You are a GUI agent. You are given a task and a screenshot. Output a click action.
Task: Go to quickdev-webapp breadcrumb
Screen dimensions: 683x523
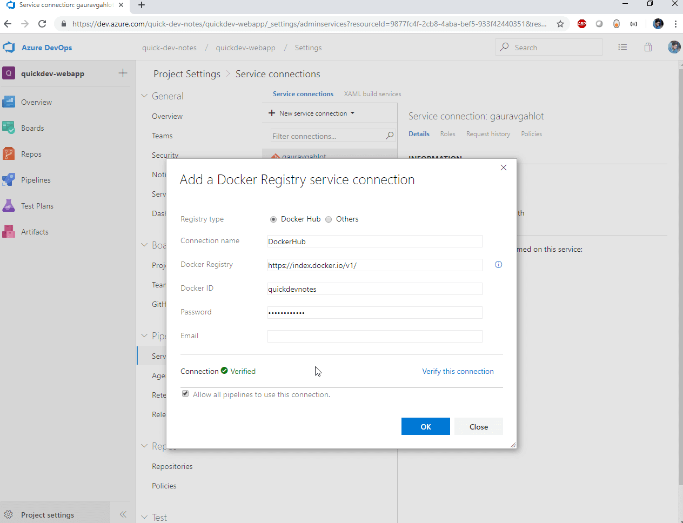tap(245, 48)
